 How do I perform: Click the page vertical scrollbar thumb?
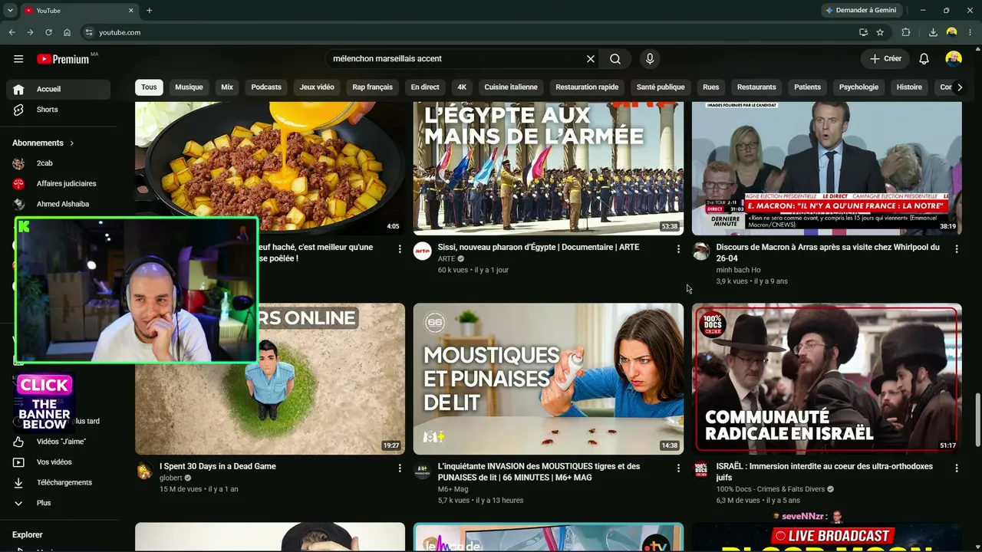pyautogui.click(x=977, y=419)
